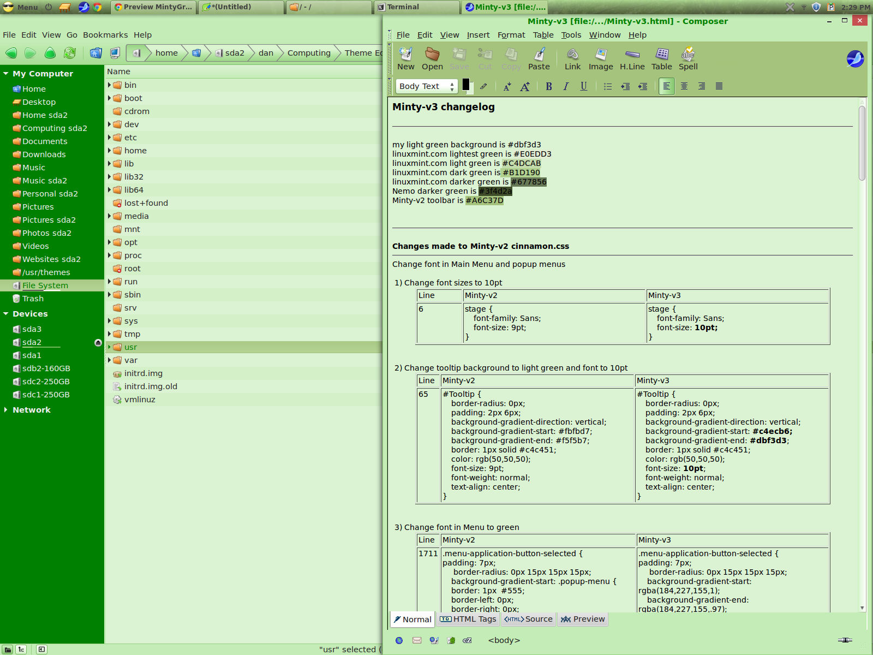
Task: Go forward in file manager
Action: point(31,53)
